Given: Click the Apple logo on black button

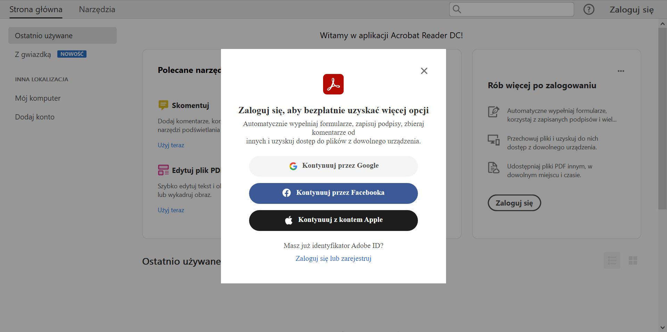Looking at the screenshot, I should click(289, 220).
